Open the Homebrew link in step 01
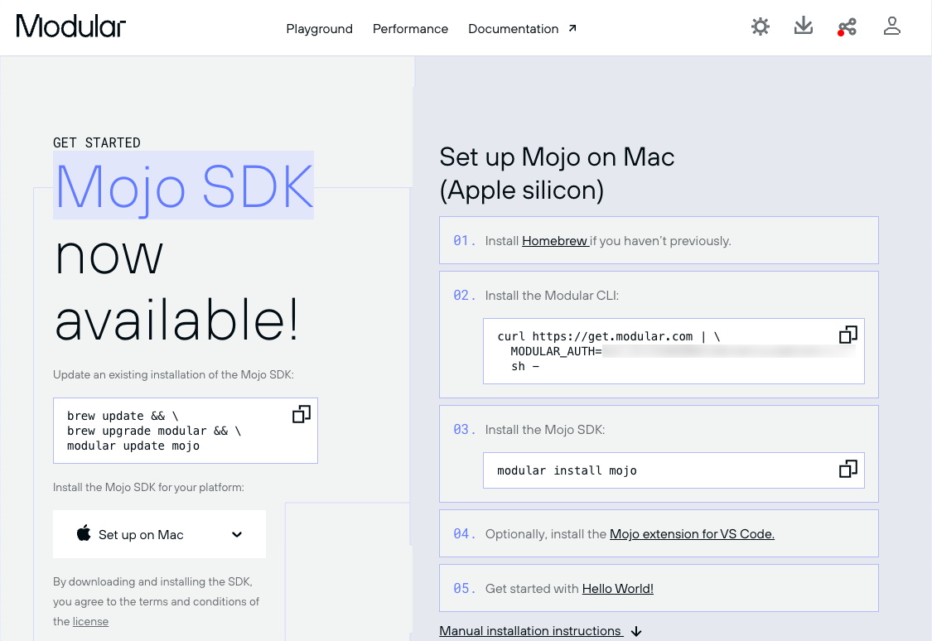Image resolution: width=932 pixels, height=641 pixels. coord(555,241)
